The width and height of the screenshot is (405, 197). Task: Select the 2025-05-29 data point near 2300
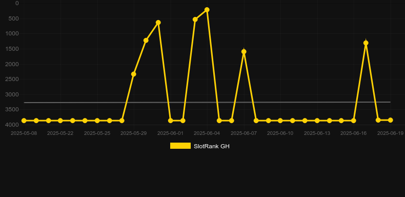[133, 74]
